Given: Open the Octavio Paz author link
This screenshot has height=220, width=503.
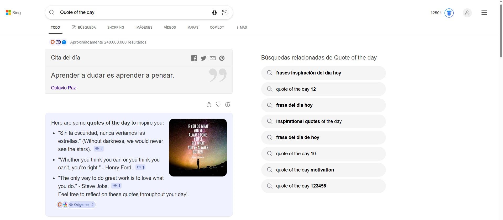Looking at the screenshot, I should (x=63, y=88).
